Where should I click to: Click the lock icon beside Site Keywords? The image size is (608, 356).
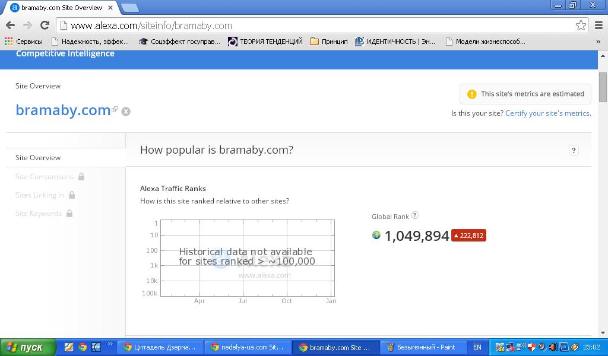click(69, 213)
